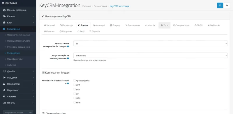Switch to the Підтримка tab
This screenshot has width=233, height=114.
(x=66, y=31)
